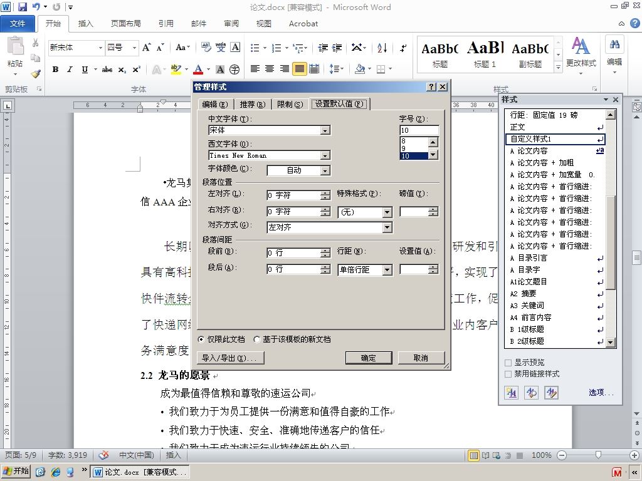Switch to 编辑 tab in Manage Styles
The width and height of the screenshot is (642, 481).
(x=215, y=105)
